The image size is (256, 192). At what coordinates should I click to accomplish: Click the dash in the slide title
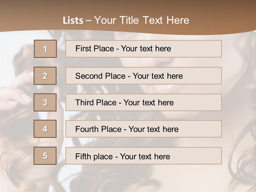point(89,21)
